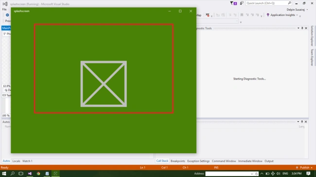The image size is (316, 177).
Task: Open the Team Explorer side tab
Action: pos(312,57)
